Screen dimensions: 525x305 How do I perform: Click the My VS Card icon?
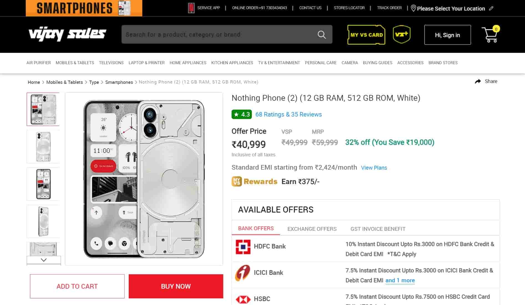point(366,35)
